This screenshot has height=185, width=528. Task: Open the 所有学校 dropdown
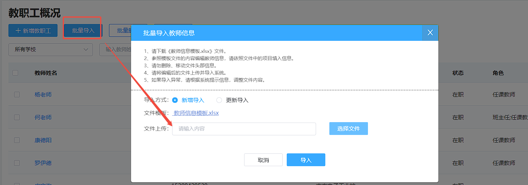click(51, 50)
